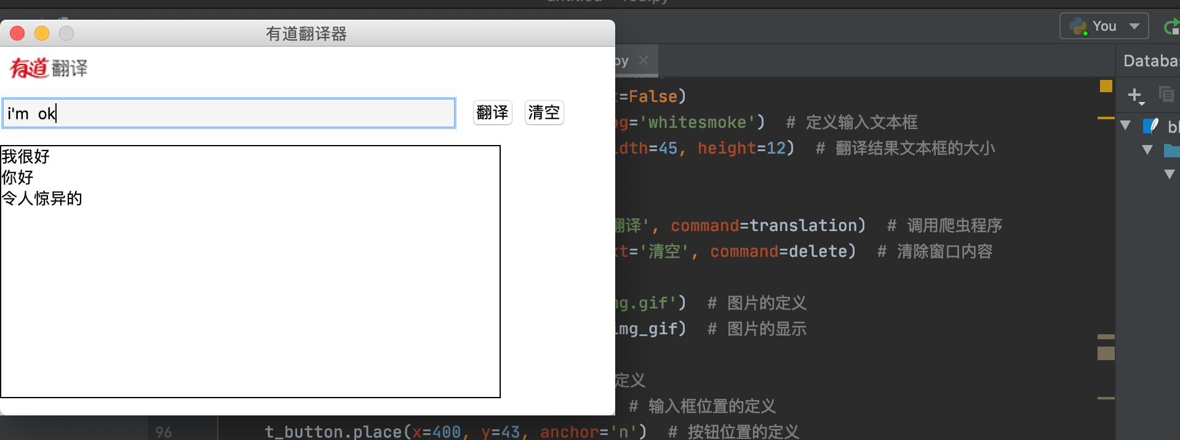1180x440 pixels.
Task: Click the yellow warning indicator square in editor gutter
Action: pyautogui.click(x=1106, y=86)
